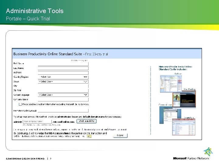Click the Live Meeting screenshot thumbnail
Viewport: 219px width, 164px height.
tap(184, 99)
